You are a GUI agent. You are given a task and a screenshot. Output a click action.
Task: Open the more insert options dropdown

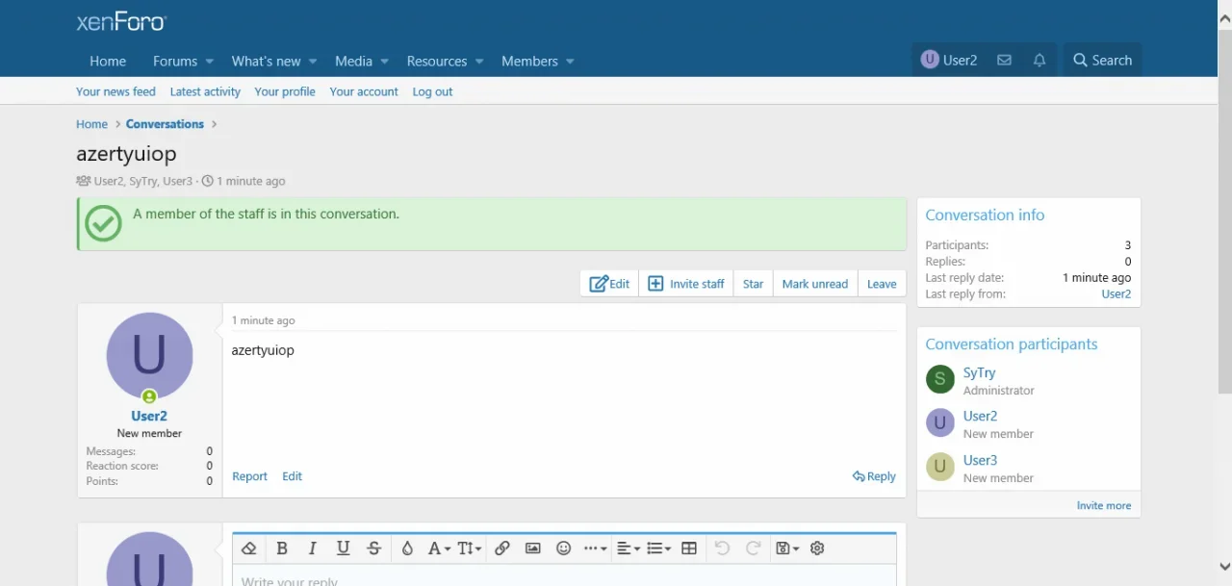tap(596, 548)
